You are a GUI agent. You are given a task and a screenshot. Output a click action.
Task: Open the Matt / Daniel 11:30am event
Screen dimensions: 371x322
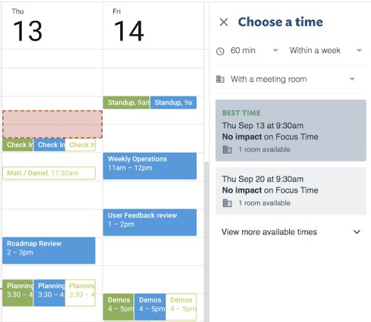click(x=49, y=173)
